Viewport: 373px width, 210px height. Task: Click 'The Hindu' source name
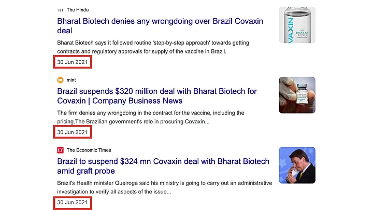tap(78, 10)
